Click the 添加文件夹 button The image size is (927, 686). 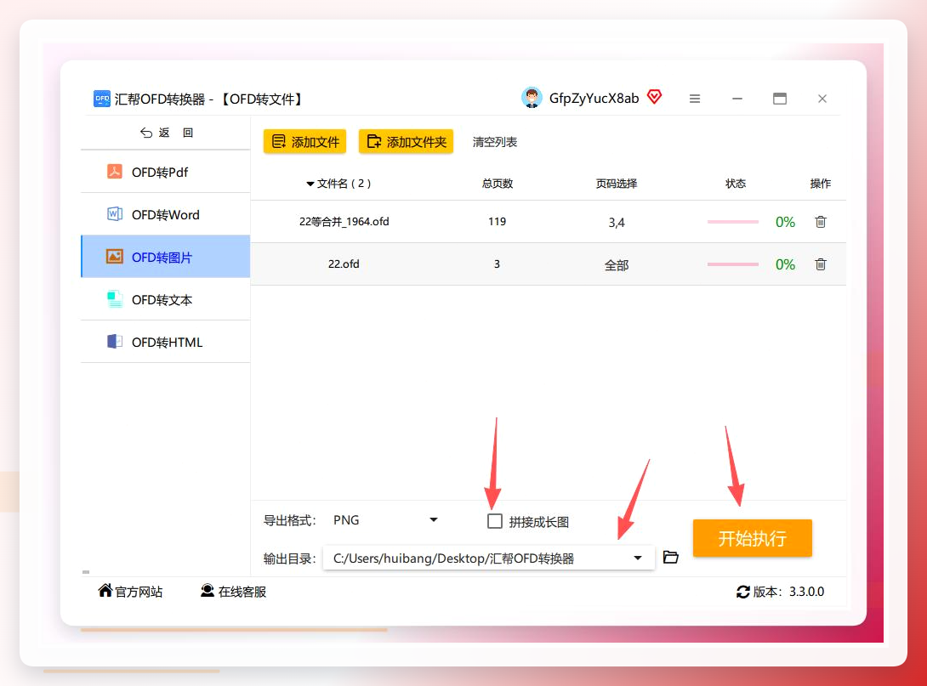tap(407, 142)
